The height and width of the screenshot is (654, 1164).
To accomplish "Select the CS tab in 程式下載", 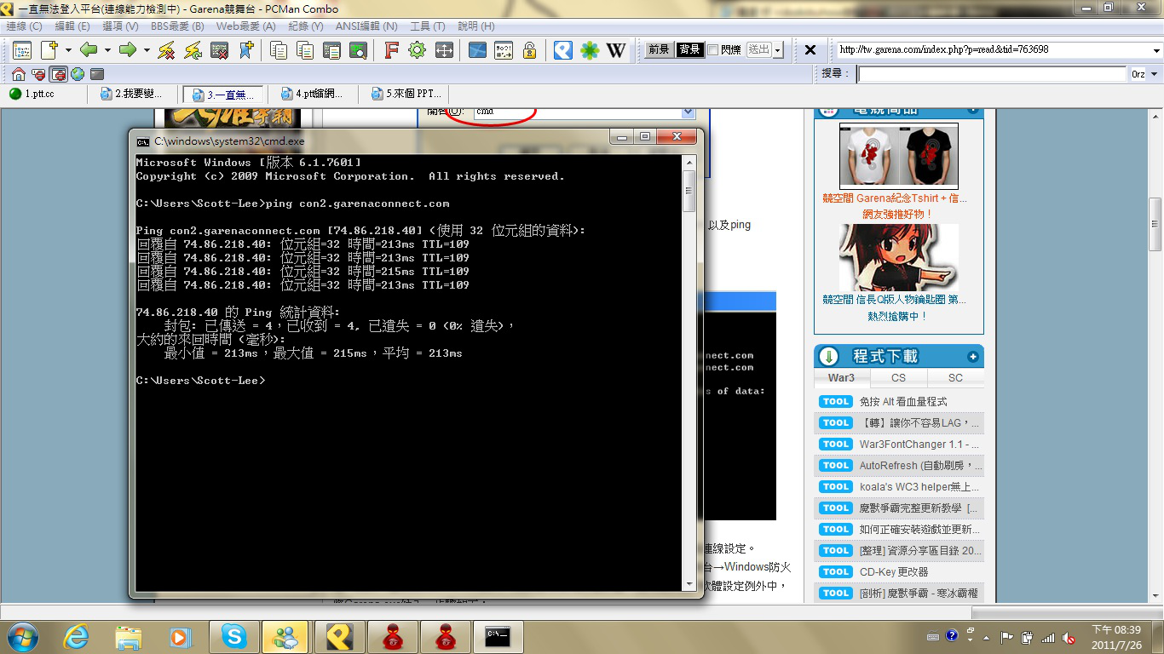I will click(898, 378).
